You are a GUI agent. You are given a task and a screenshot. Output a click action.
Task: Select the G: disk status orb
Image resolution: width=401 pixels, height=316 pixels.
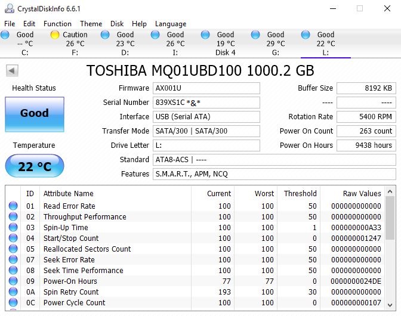(x=255, y=35)
